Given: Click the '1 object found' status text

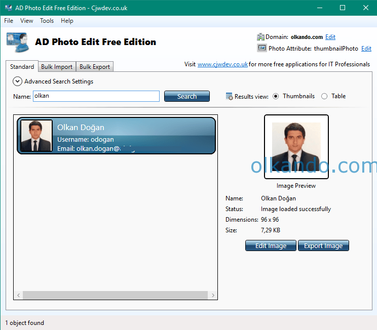Looking at the screenshot, I should [24, 323].
